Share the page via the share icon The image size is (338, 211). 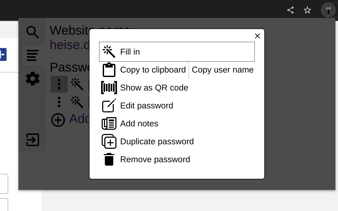pos(290,10)
